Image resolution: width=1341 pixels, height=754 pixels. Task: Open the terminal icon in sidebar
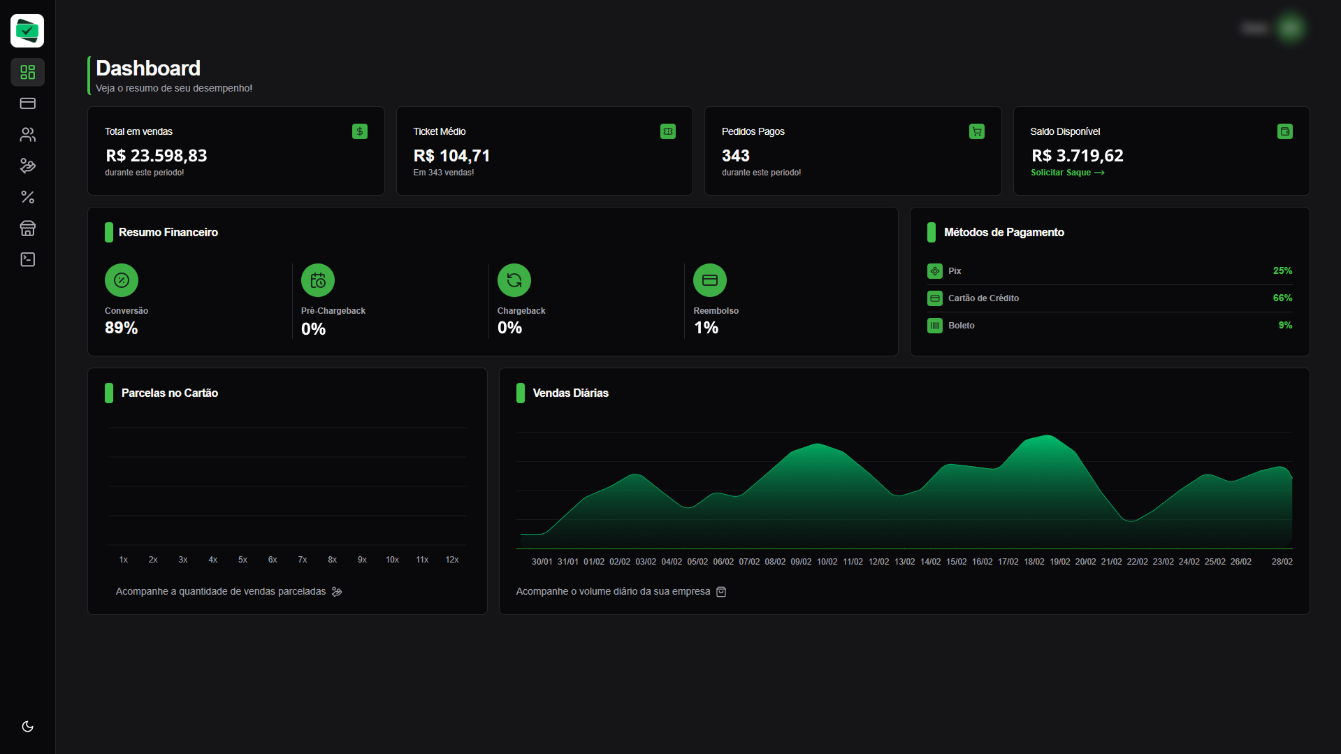[x=28, y=259]
